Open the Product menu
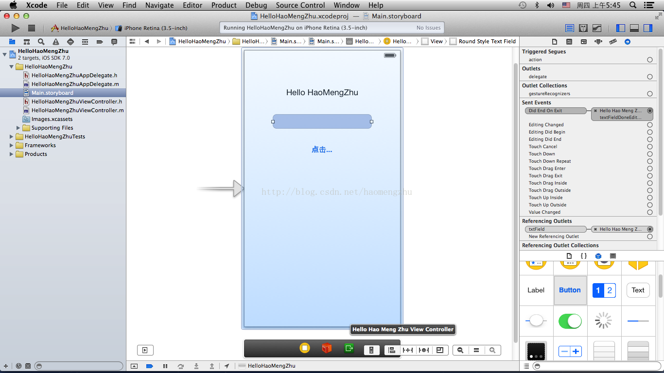Screen dimensions: 664x373 (x=224, y=5)
